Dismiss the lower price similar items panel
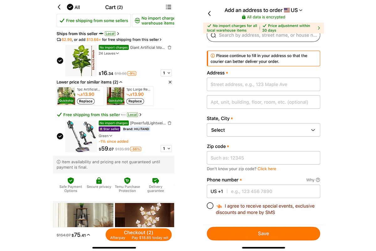This screenshot has width=376, height=251. coord(170,82)
